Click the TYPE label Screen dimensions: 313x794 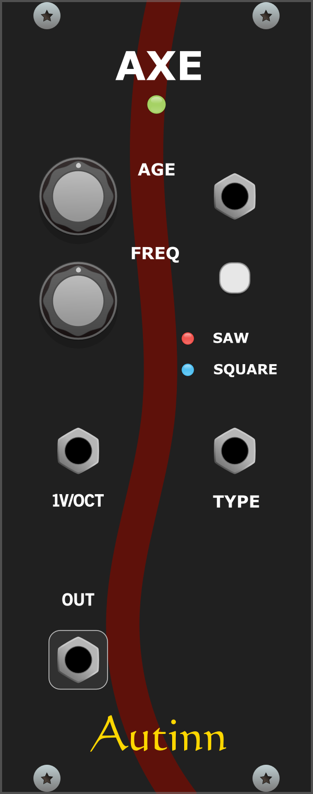point(236,501)
